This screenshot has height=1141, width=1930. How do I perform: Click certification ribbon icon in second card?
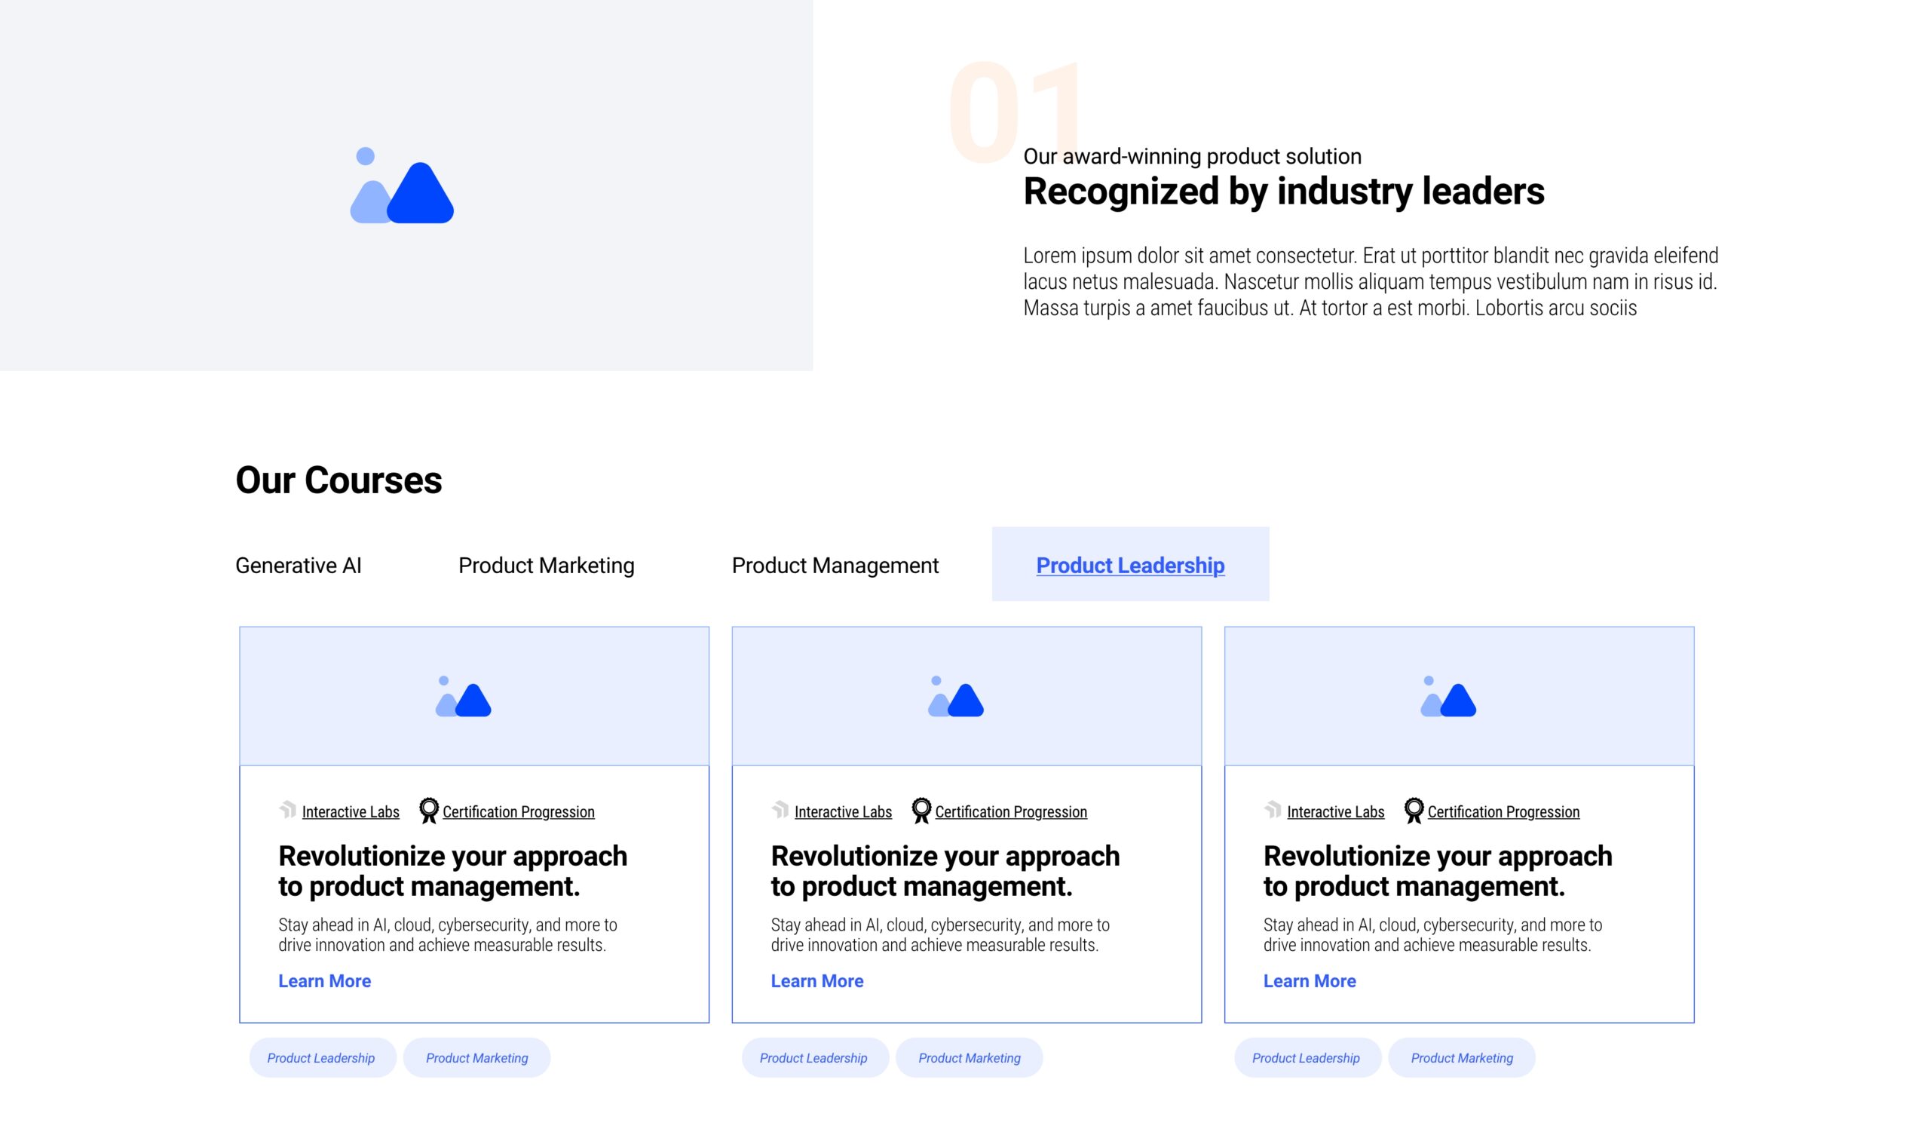[921, 811]
